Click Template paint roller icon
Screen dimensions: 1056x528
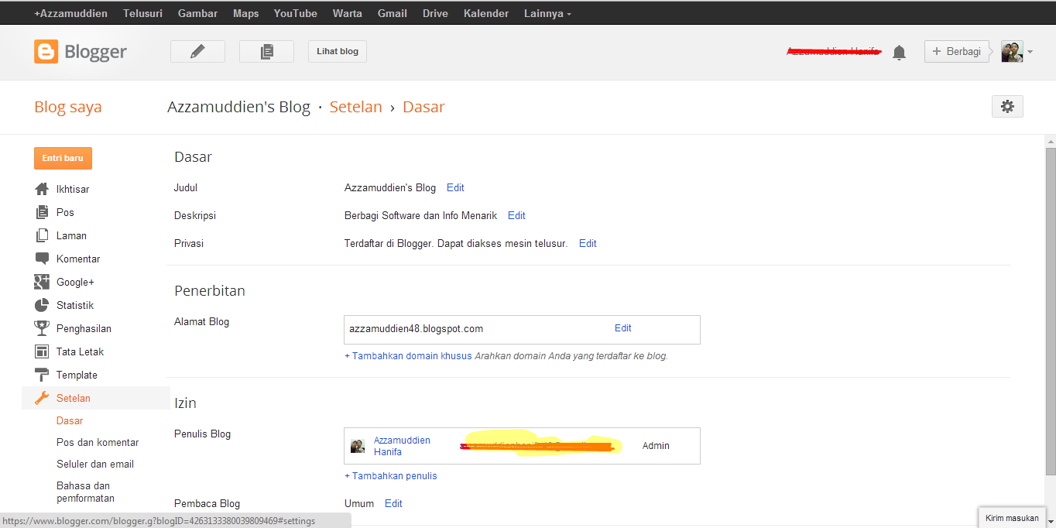coord(42,375)
